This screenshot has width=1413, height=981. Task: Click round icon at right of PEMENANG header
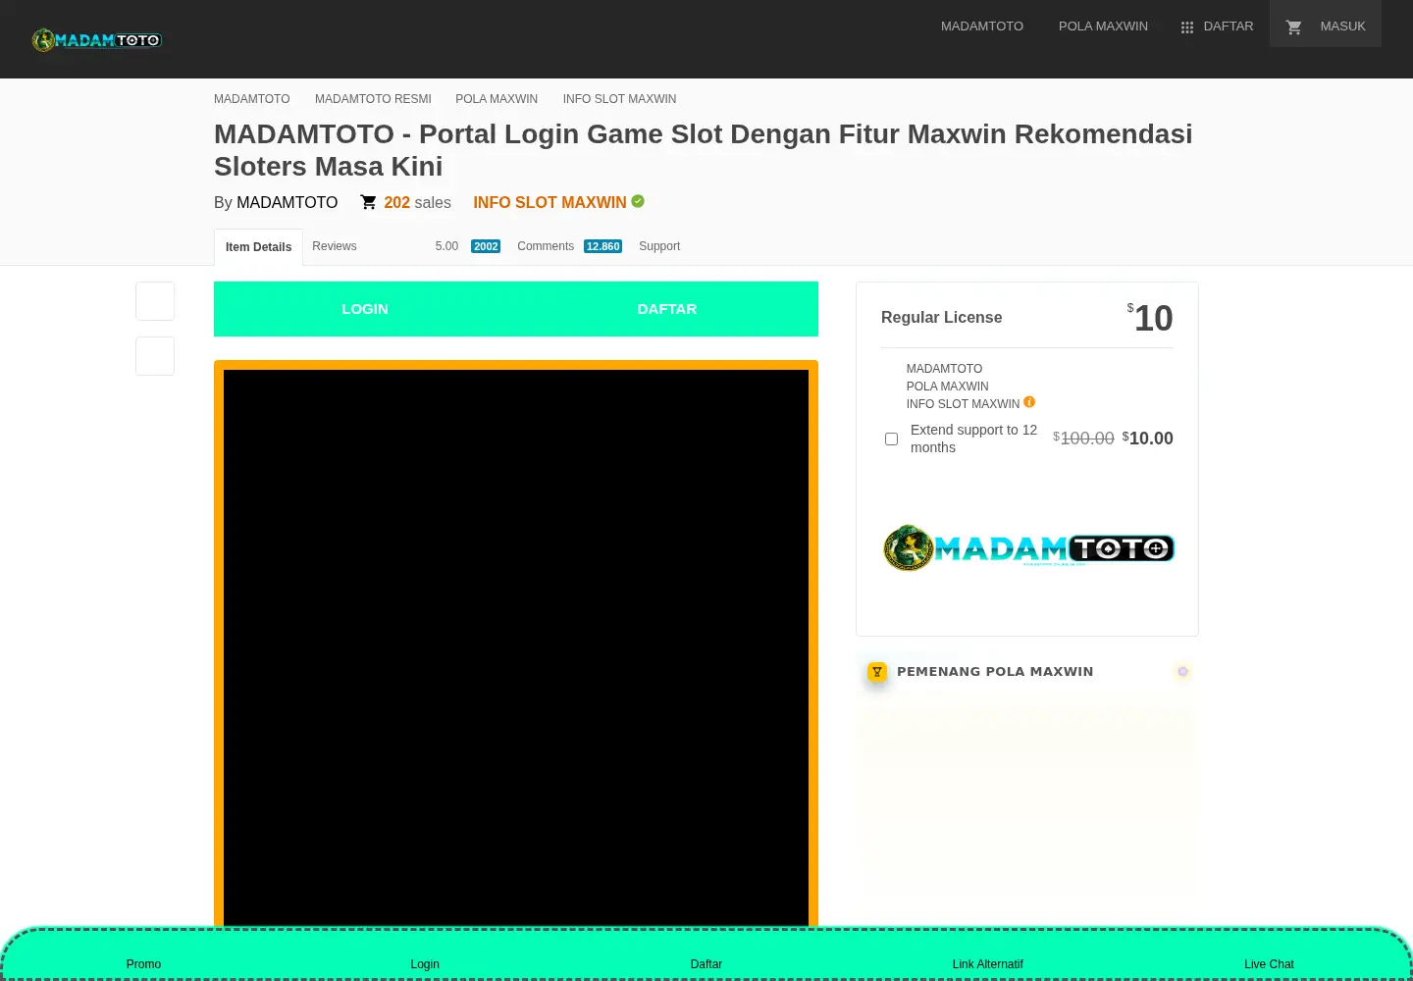(x=1182, y=672)
